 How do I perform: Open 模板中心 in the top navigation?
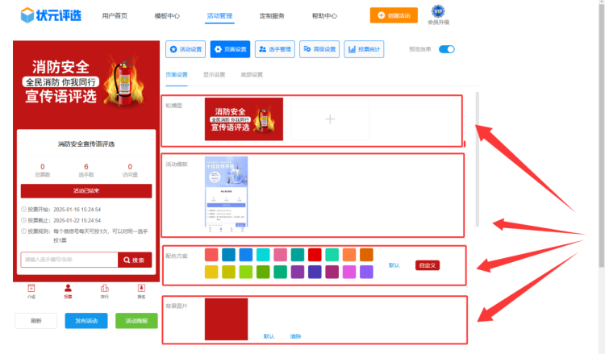[167, 15]
